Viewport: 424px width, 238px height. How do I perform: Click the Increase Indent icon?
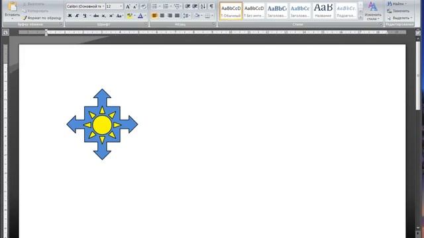pos(195,6)
